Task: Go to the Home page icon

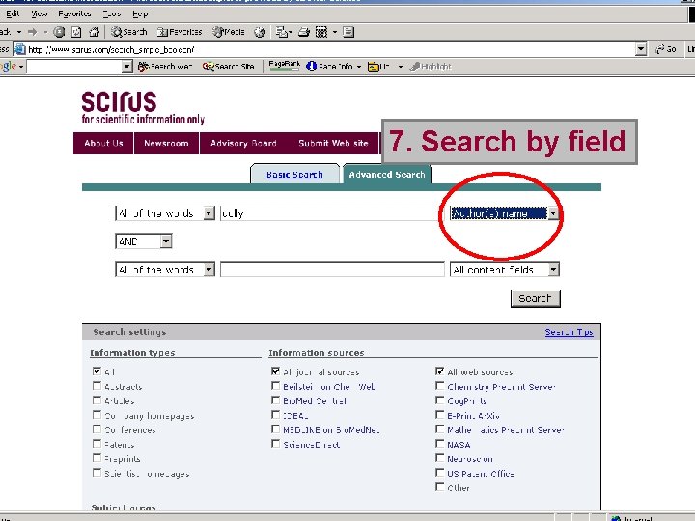Action: pyautogui.click(x=94, y=32)
